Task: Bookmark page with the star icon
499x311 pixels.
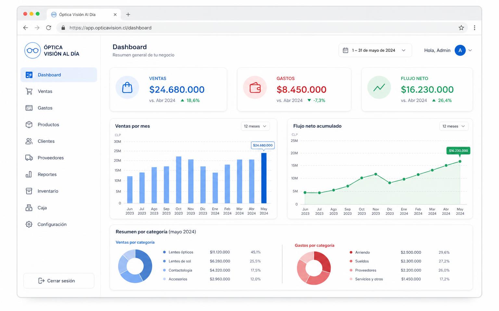Action: pyautogui.click(x=461, y=28)
